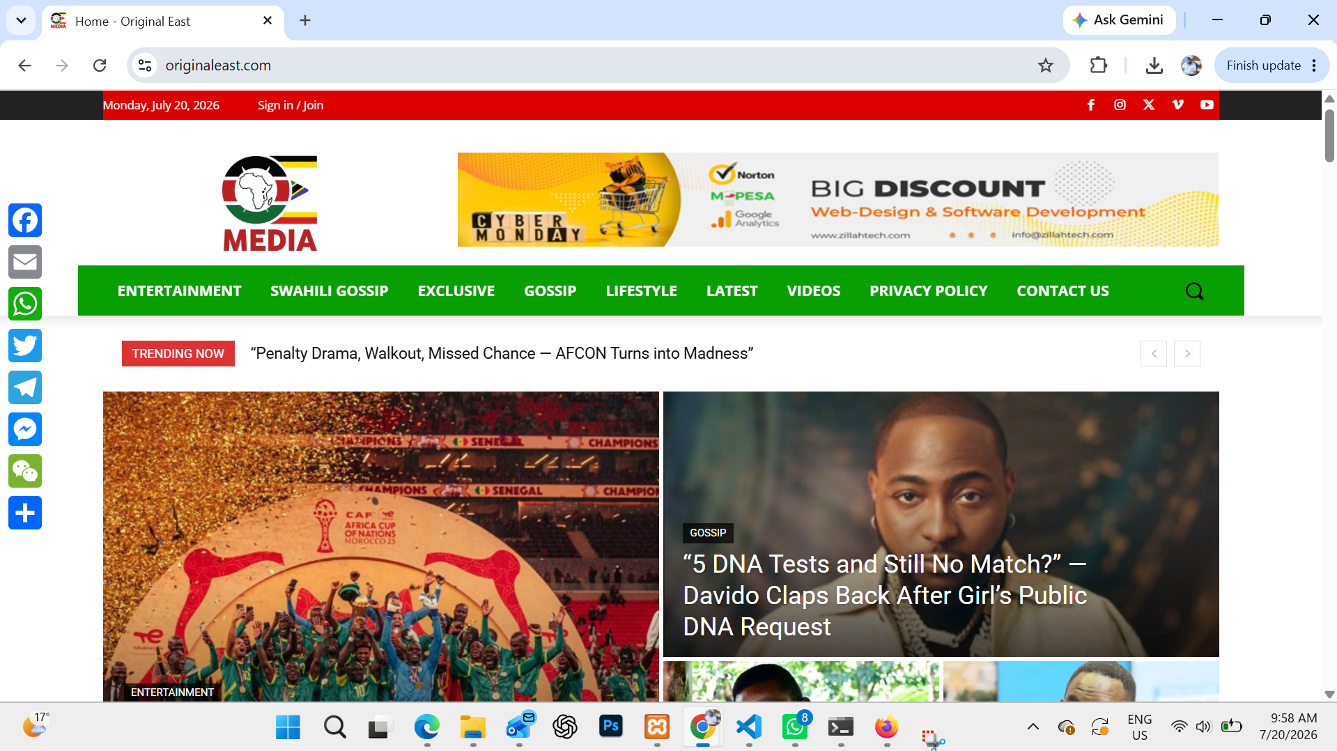Open the Swahili Gossip menu
The image size is (1337, 751).
click(x=330, y=291)
